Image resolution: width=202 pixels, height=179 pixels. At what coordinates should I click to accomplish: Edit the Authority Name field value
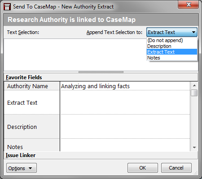point(125,86)
